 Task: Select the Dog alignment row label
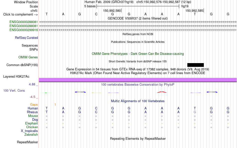click(x=35, y=120)
